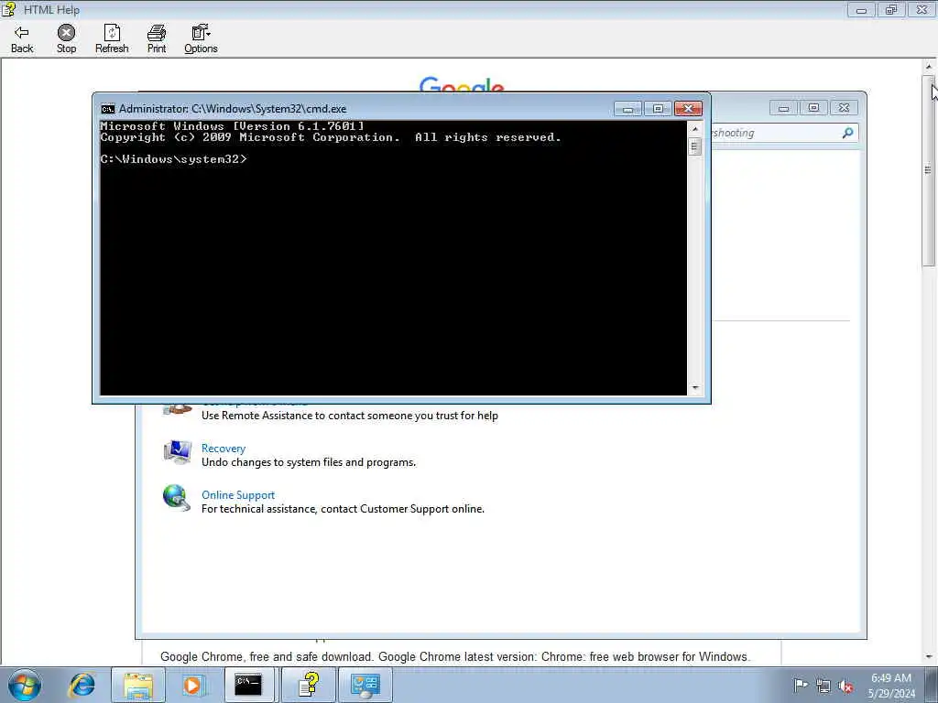Open Windows Media Player from taskbar
Image resolution: width=938 pixels, height=703 pixels.
pos(192,685)
